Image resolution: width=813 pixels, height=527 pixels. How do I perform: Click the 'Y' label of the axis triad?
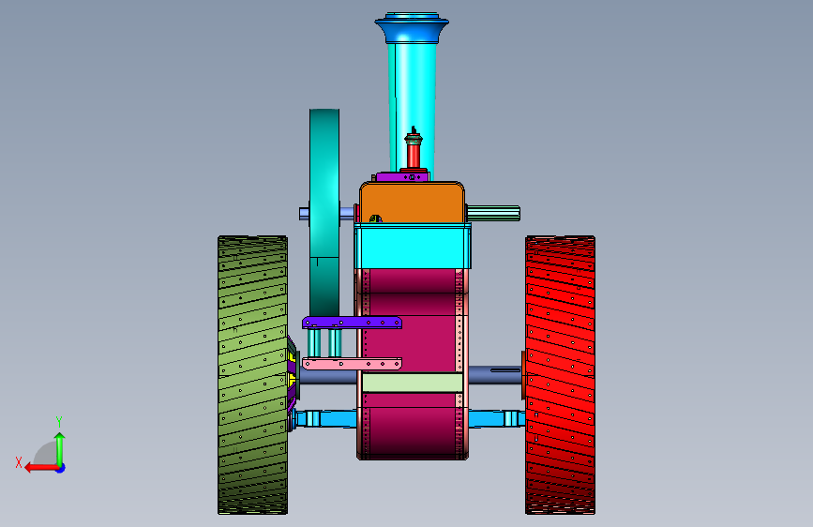pyautogui.click(x=59, y=422)
